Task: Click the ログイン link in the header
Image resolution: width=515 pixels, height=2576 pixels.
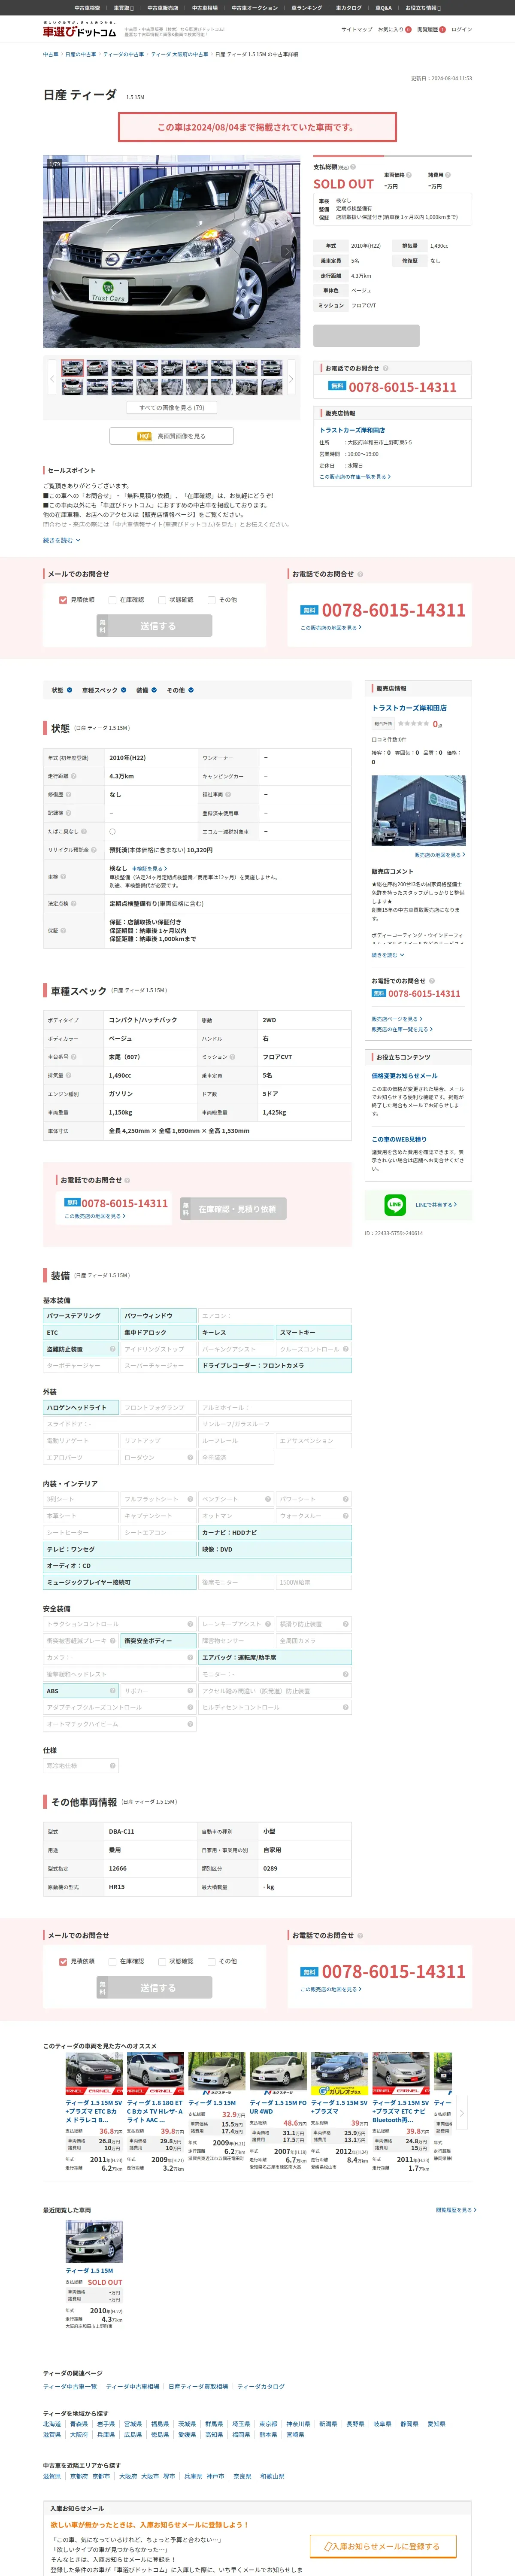Action: [461, 30]
